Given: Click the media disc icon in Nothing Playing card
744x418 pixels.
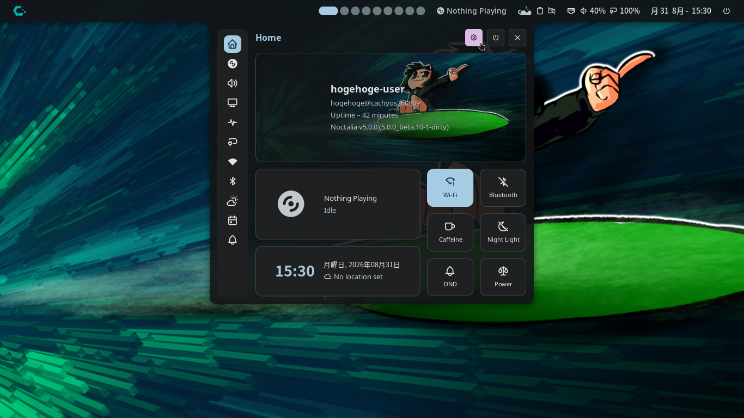Looking at the screenshot, I should click(291, 204).
